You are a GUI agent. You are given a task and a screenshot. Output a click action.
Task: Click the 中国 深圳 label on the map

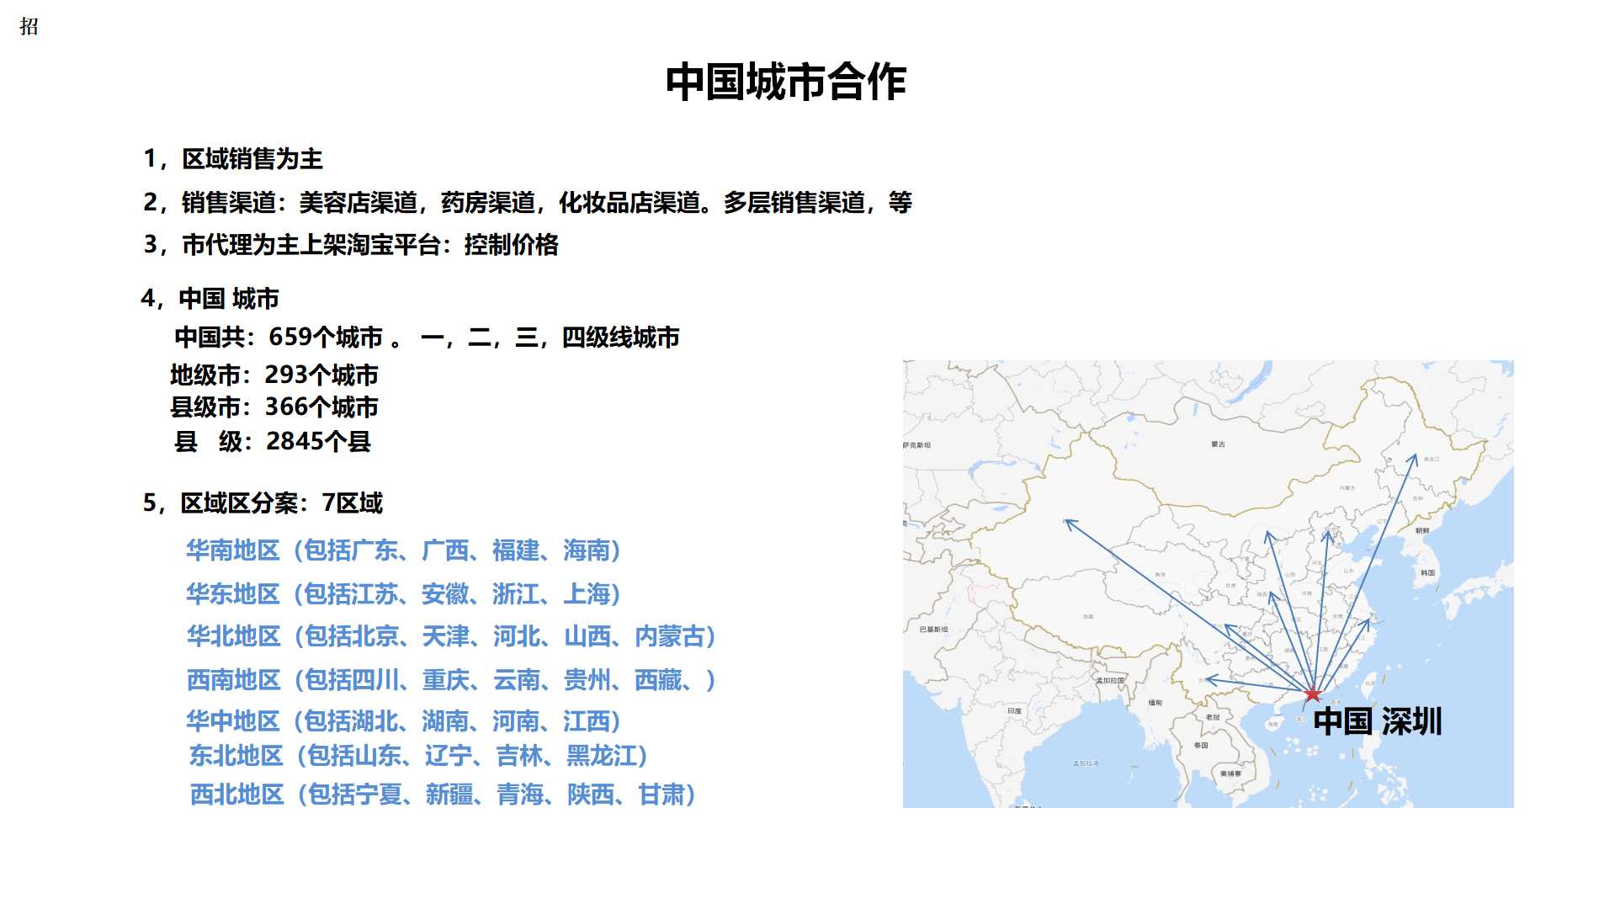(x=1377, y=721)
